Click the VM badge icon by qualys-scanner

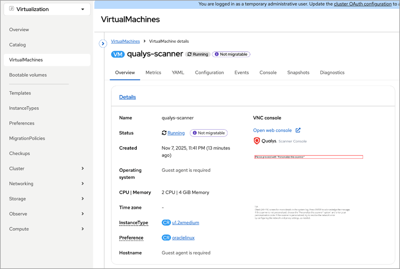point(118,54)
